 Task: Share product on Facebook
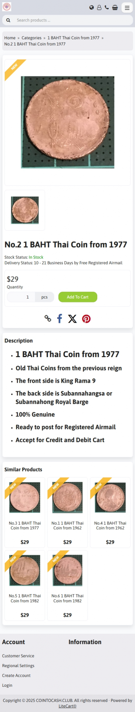point(60,318)
